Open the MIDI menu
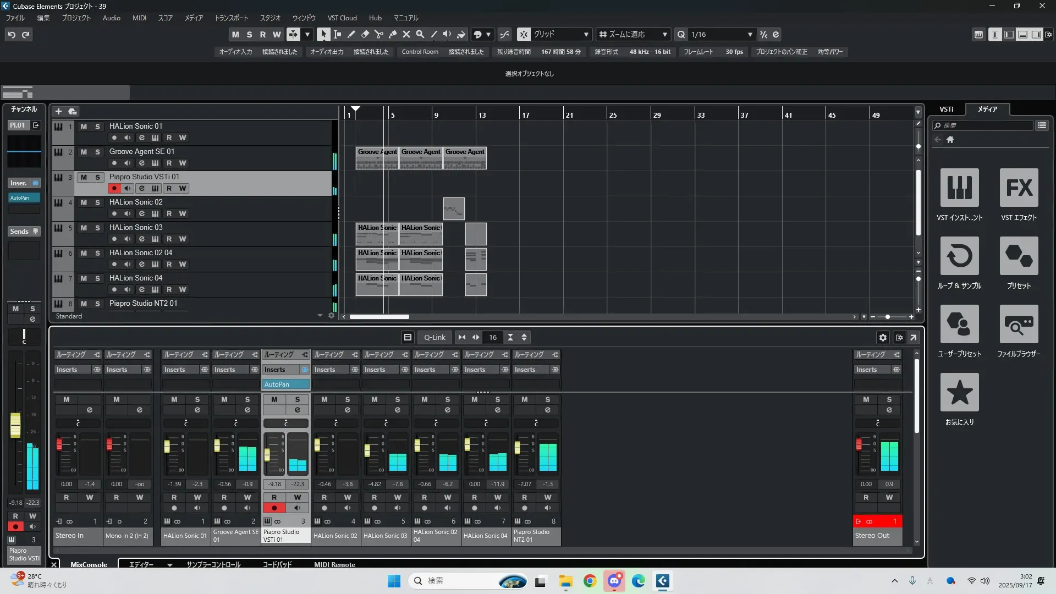This screenshot has width=1056, height=594. click(x=139, y=18)
